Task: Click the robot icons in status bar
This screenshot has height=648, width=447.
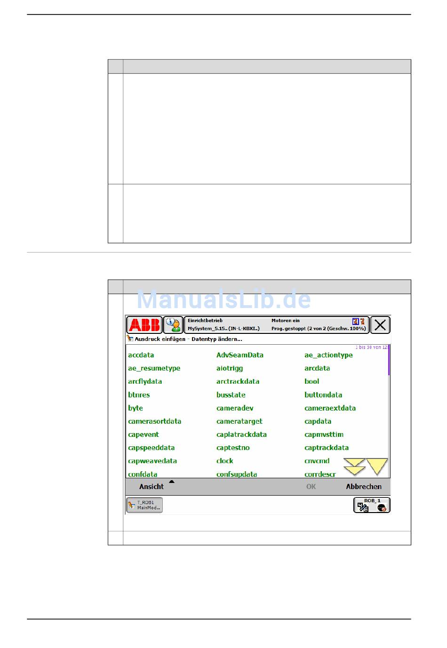Action: pyautogui.click(x=359, y=322)
